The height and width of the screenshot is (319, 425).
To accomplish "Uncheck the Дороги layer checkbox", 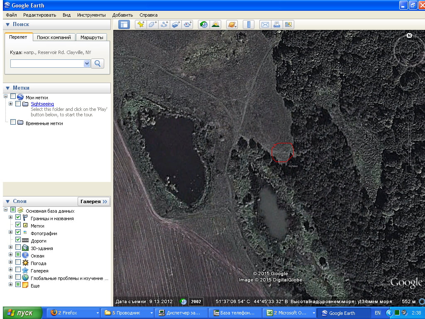I will tap(18, 240).
